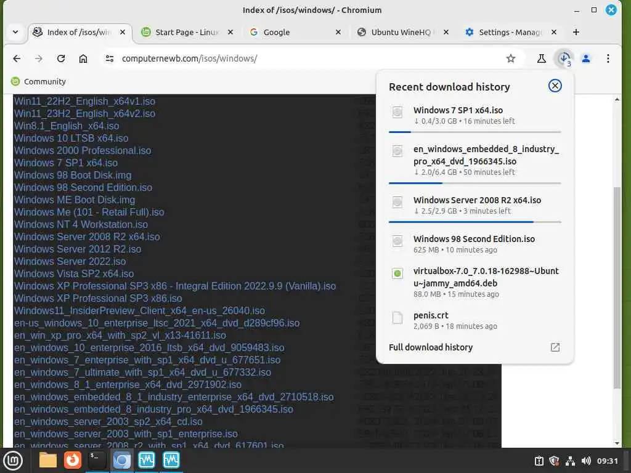Click the update manager shield tray icon
Screen dimensions: 631x473
[554, 461]
